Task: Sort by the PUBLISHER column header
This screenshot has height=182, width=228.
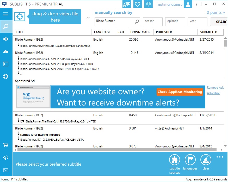Action: point(176,32)
